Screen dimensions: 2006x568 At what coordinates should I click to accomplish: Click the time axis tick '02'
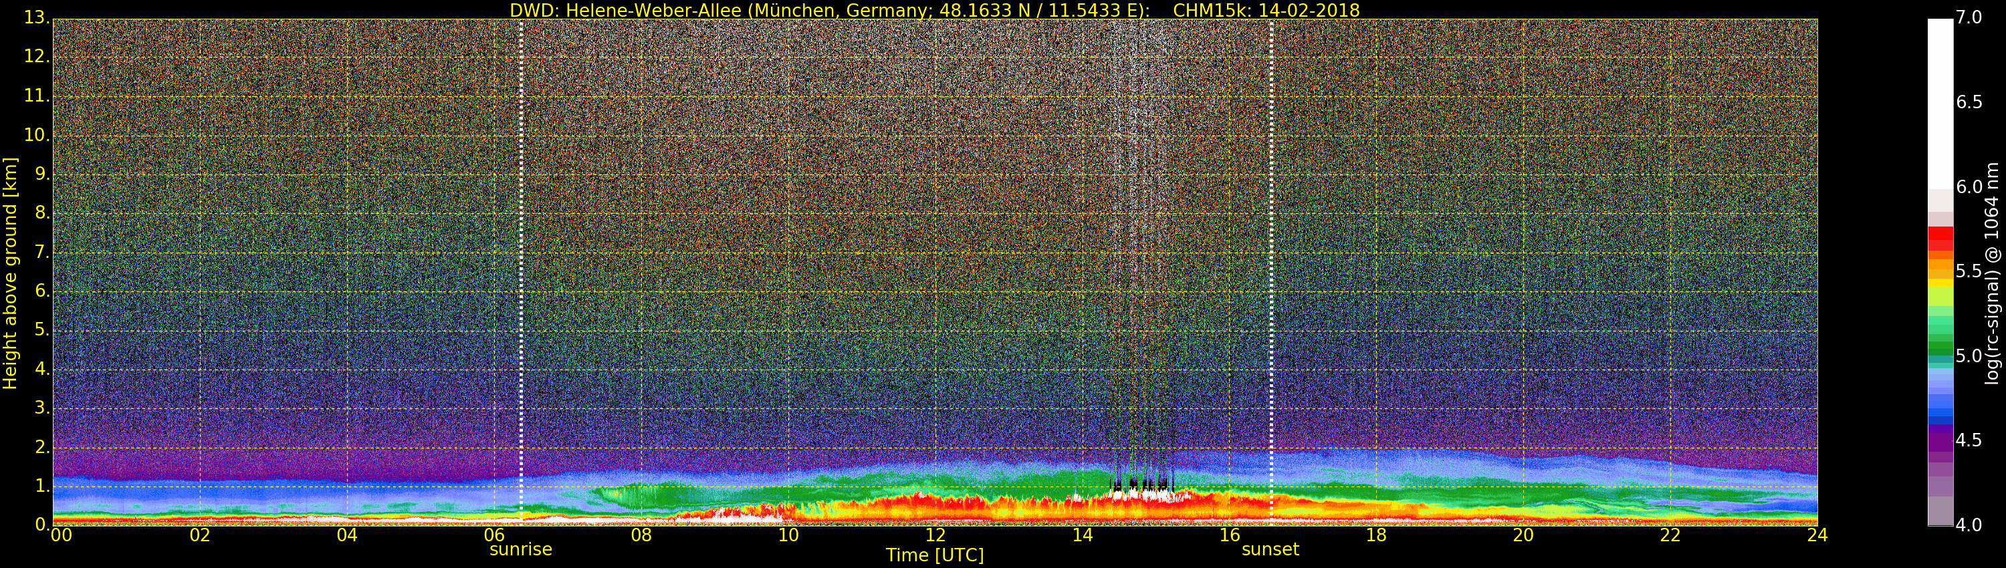[x=200, y=535]
